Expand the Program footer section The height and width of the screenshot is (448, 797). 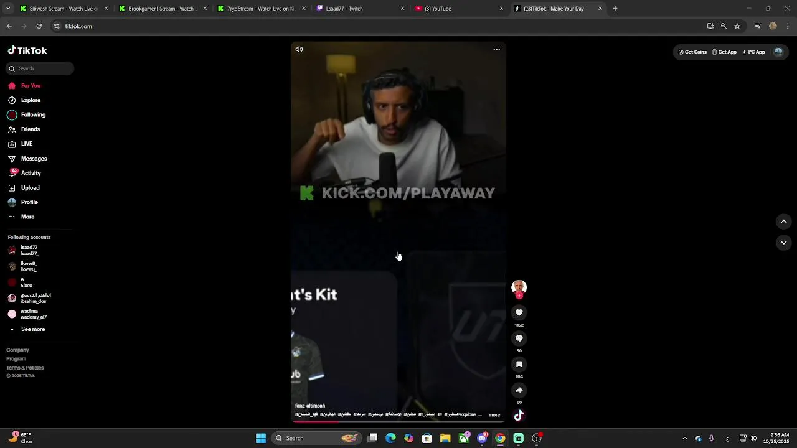point(16,359)
